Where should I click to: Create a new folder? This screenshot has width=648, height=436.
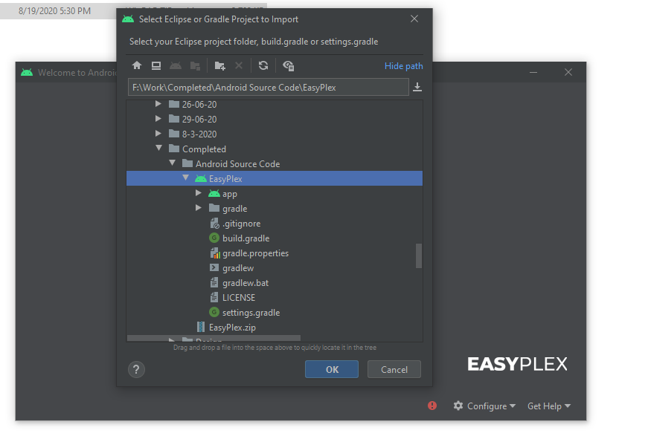point(219,65)
